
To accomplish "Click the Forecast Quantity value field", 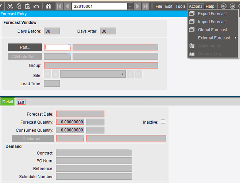I will pyautogui.click(x=70, y=122).
